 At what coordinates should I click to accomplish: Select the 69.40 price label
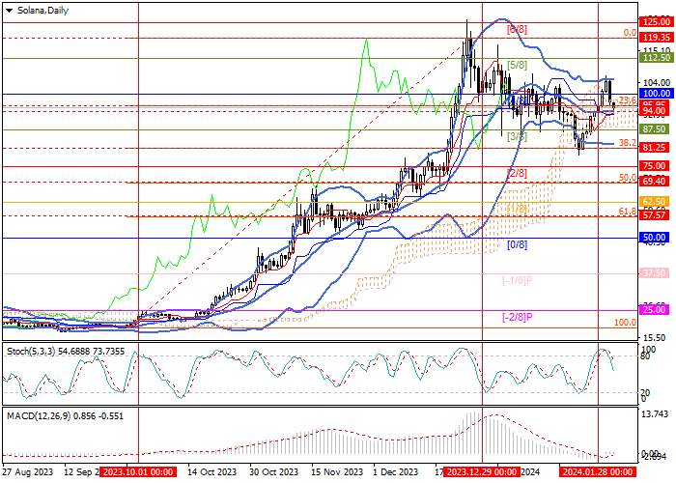point(654,182)
